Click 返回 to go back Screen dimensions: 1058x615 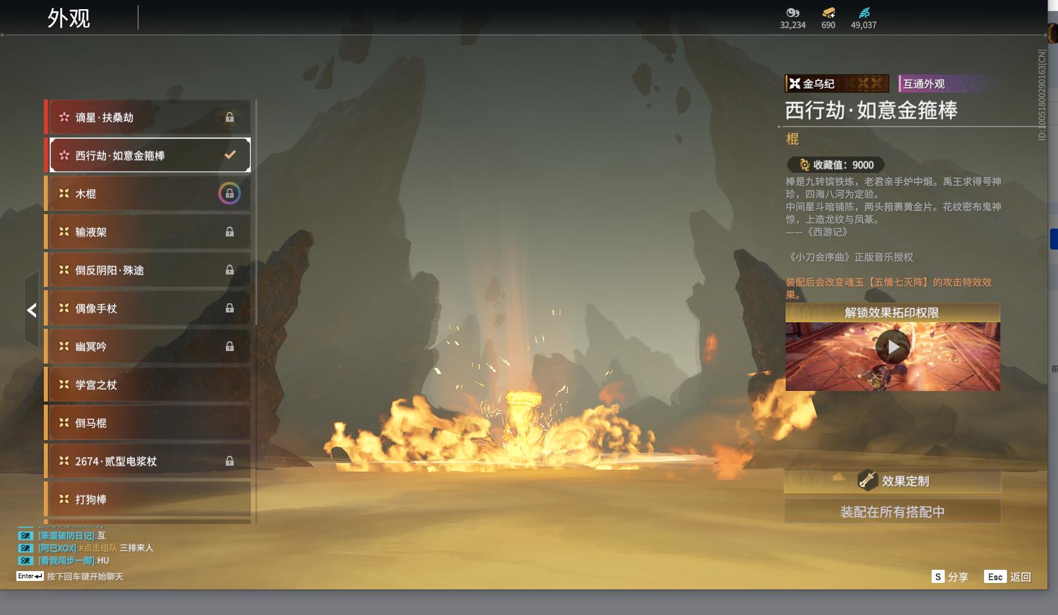click(x=1021, y=577)
